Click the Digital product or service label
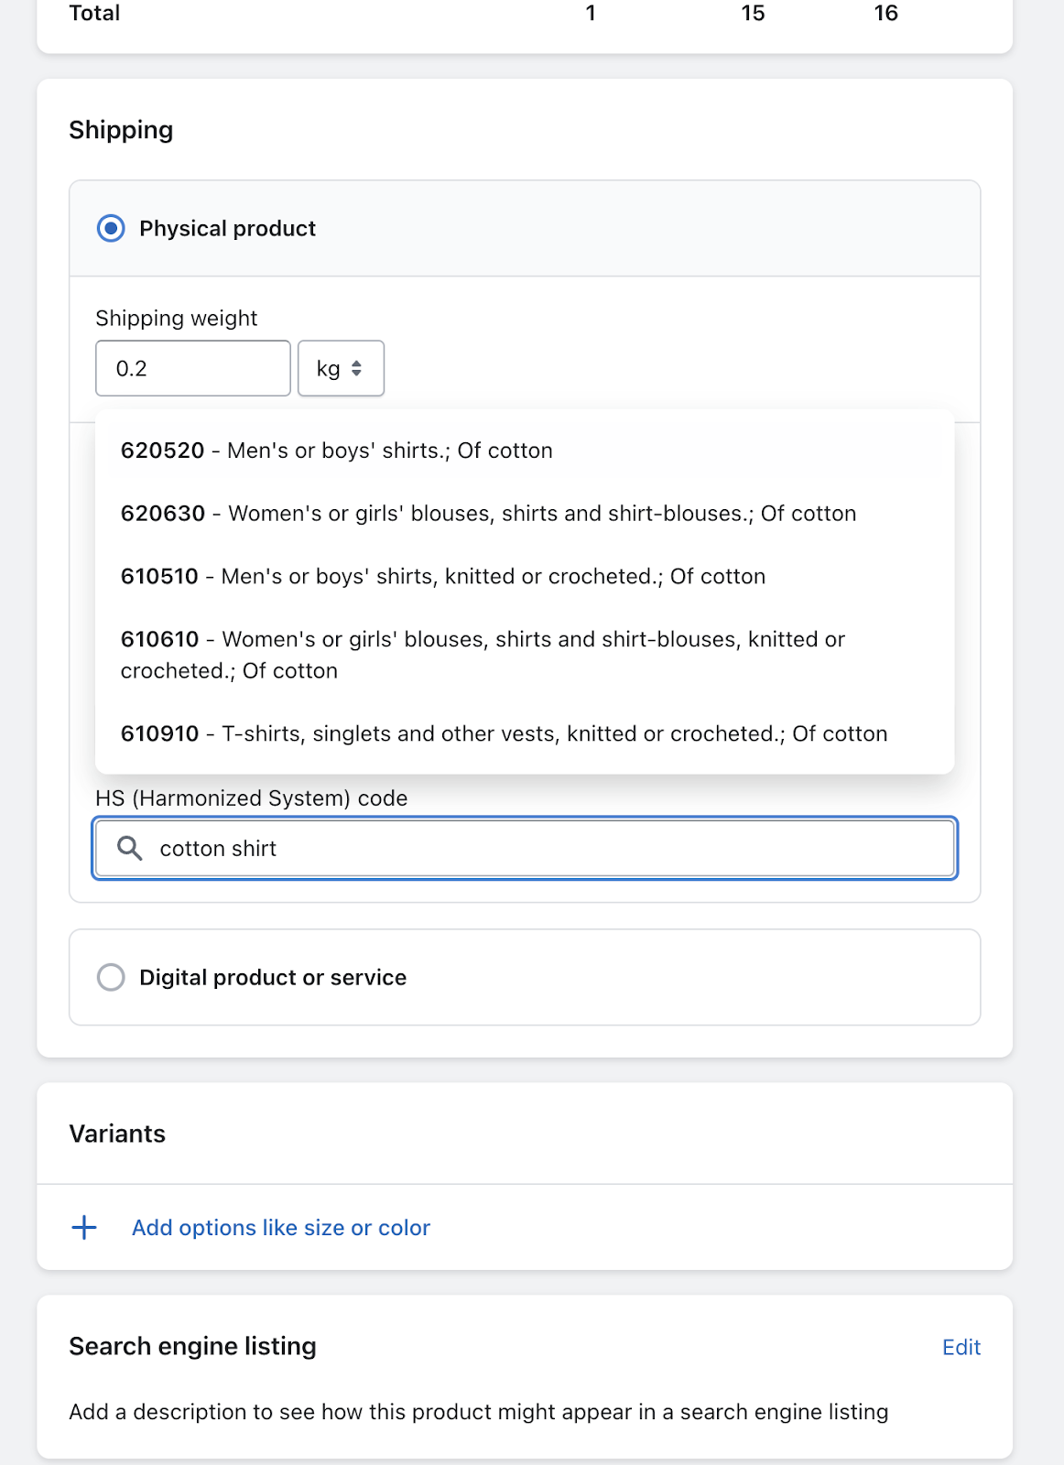This screenshot has width=1064, height=1465. 272,977
